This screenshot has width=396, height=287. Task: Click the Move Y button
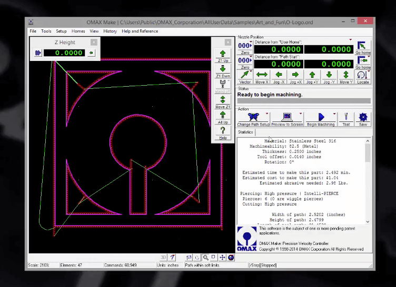[x=346, y=77]
